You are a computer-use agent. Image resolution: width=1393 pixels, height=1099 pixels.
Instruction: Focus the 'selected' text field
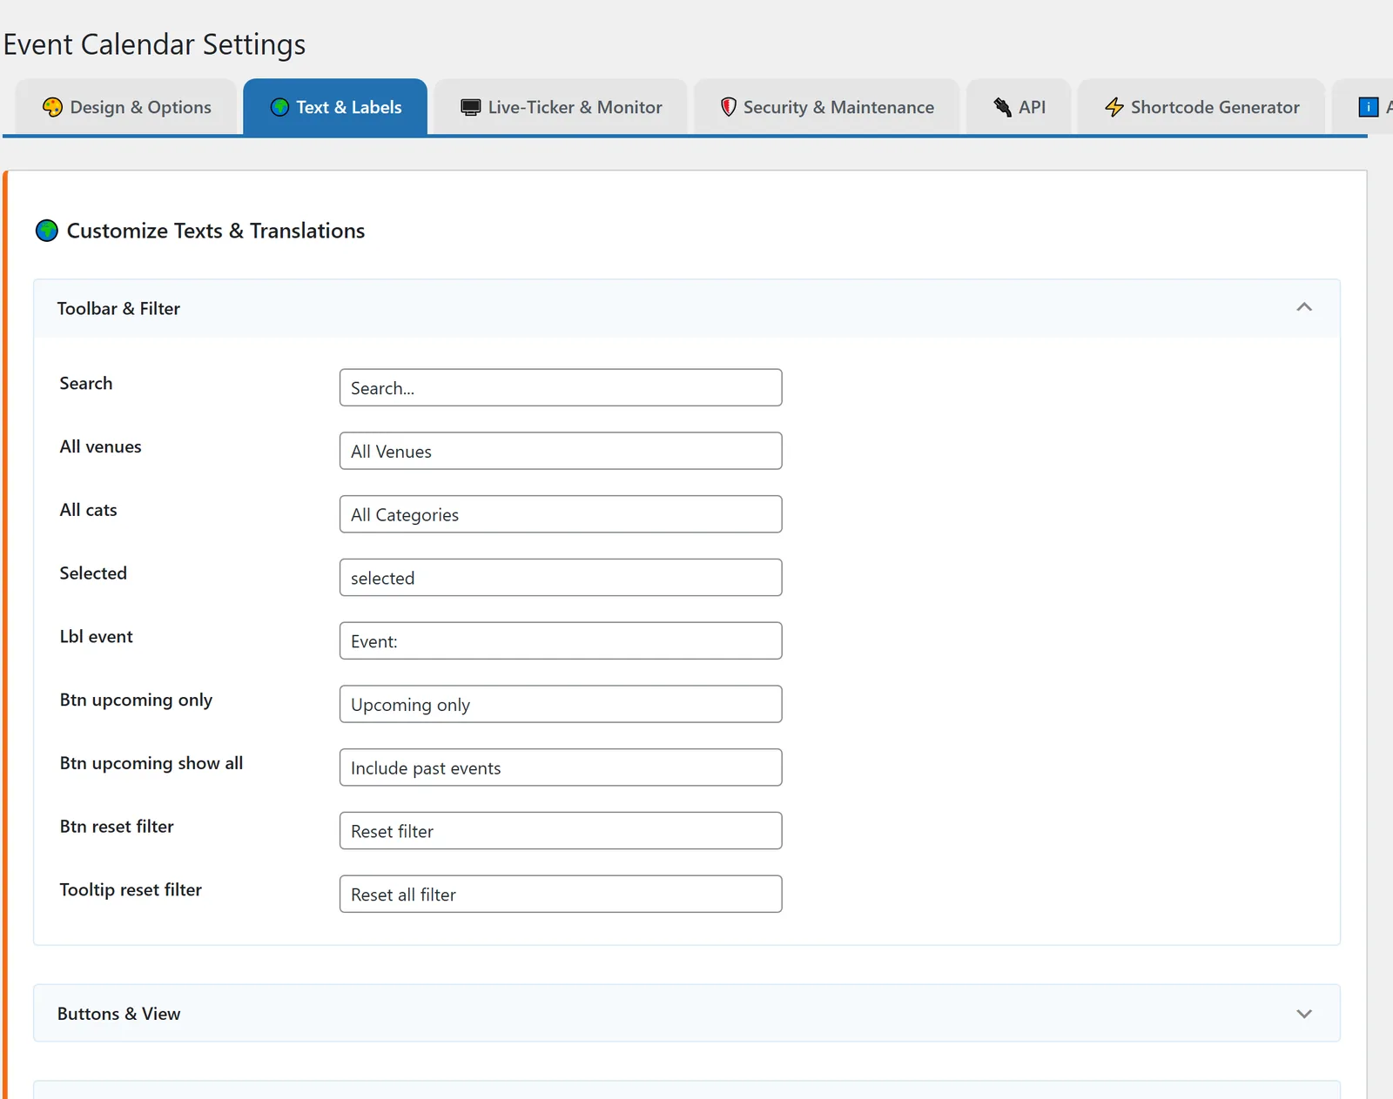coord(561,578)
